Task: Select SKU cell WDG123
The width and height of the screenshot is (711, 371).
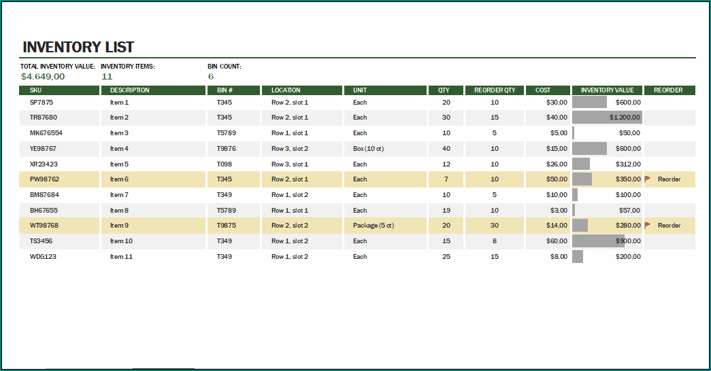Action: click(x=42, y=257)
